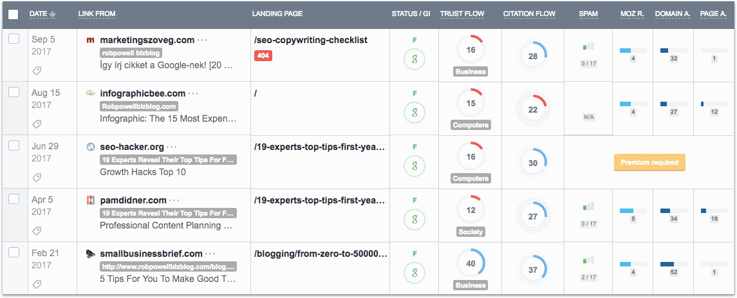
Task: Sort by CITATION FLOW column header
Action: (x=529, y=14)
